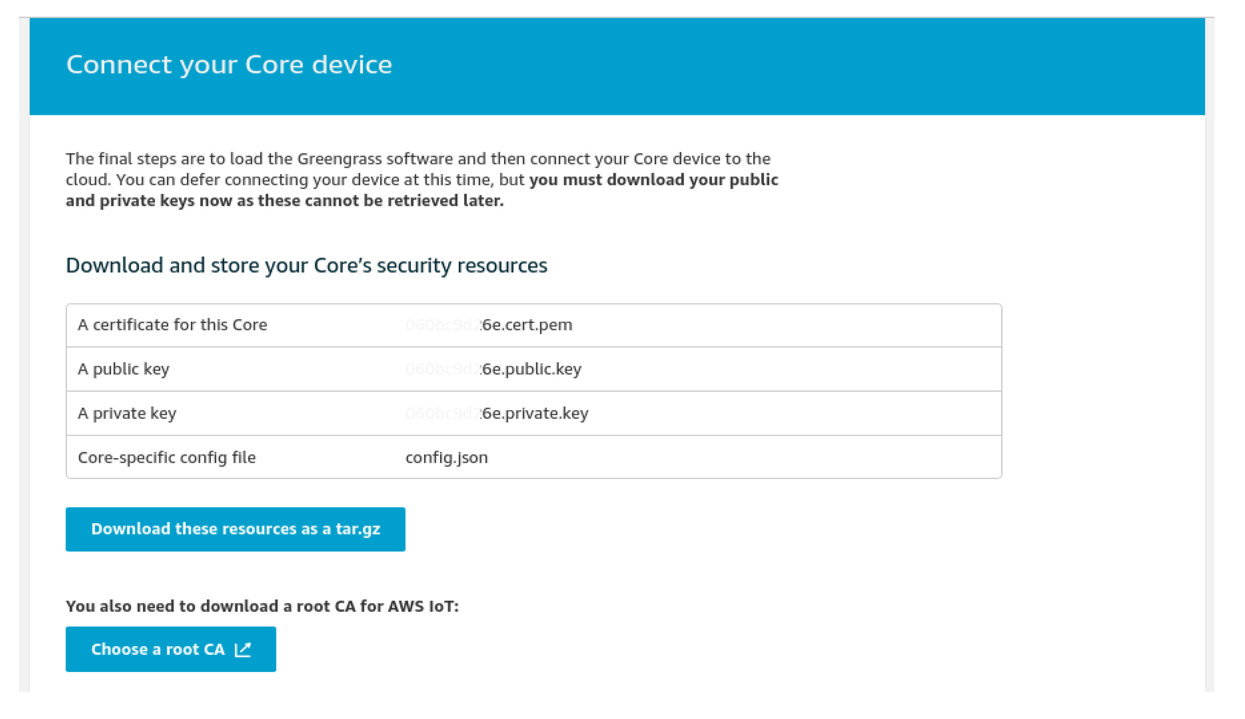Click the external link icon on Choose a root CA
Image resolution: width=1245 pixels, height=719 pixels.
243,649
